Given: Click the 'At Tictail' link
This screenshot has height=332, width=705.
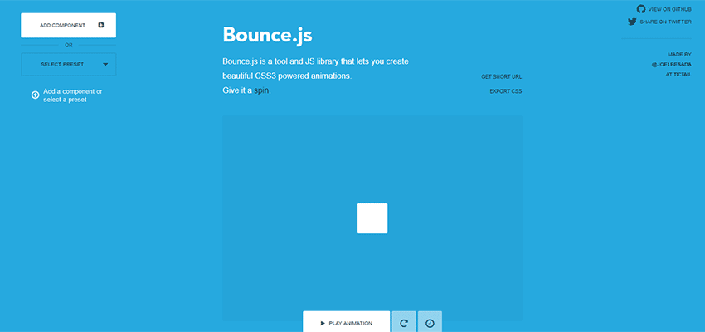Looking at the screenshot, I should pos(678,74).
